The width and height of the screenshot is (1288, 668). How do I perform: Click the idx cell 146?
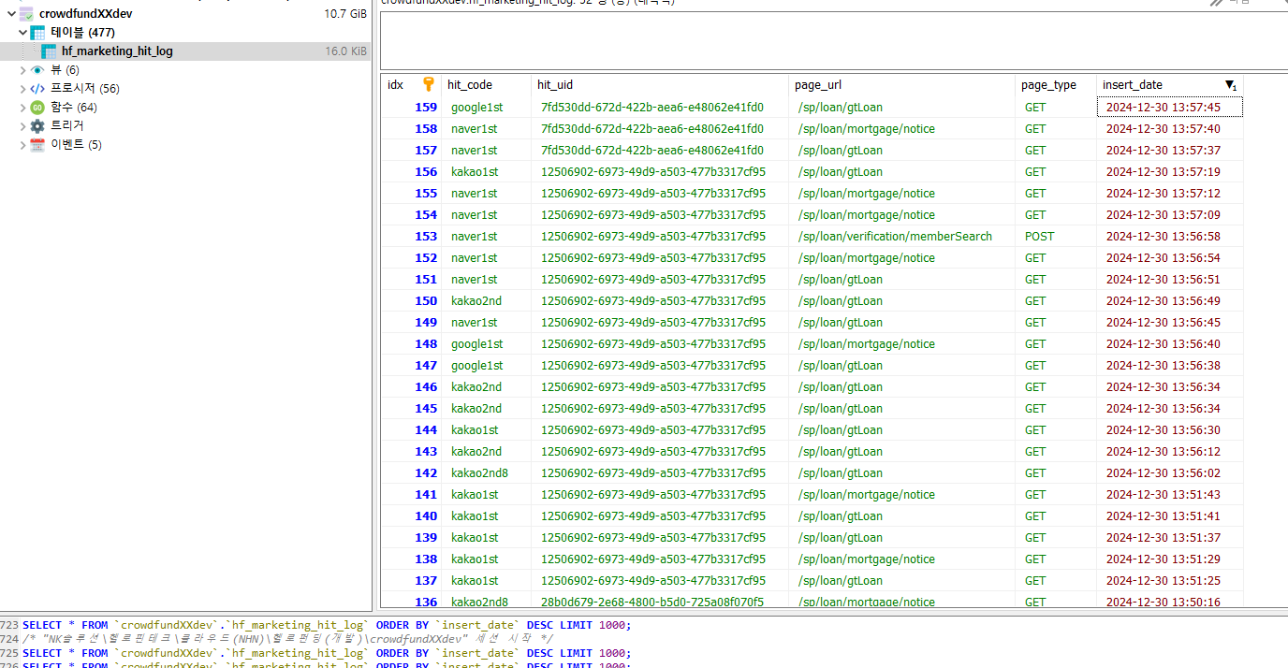[411, 387]
